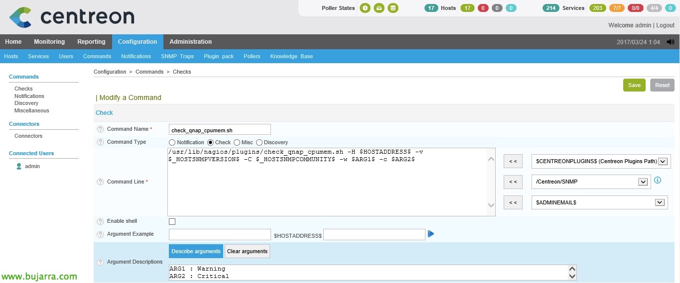
Task: Insert the $ADMINEMAIL$ macro with its << button
Action: [x=513, y=202]
